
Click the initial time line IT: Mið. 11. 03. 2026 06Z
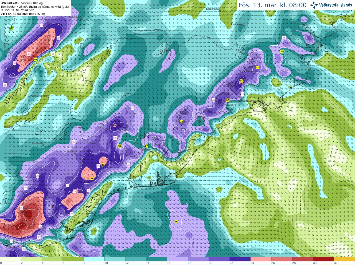click(x=17, y=10)
